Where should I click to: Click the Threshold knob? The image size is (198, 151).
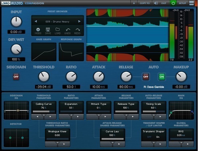click(x=44, y=77)
